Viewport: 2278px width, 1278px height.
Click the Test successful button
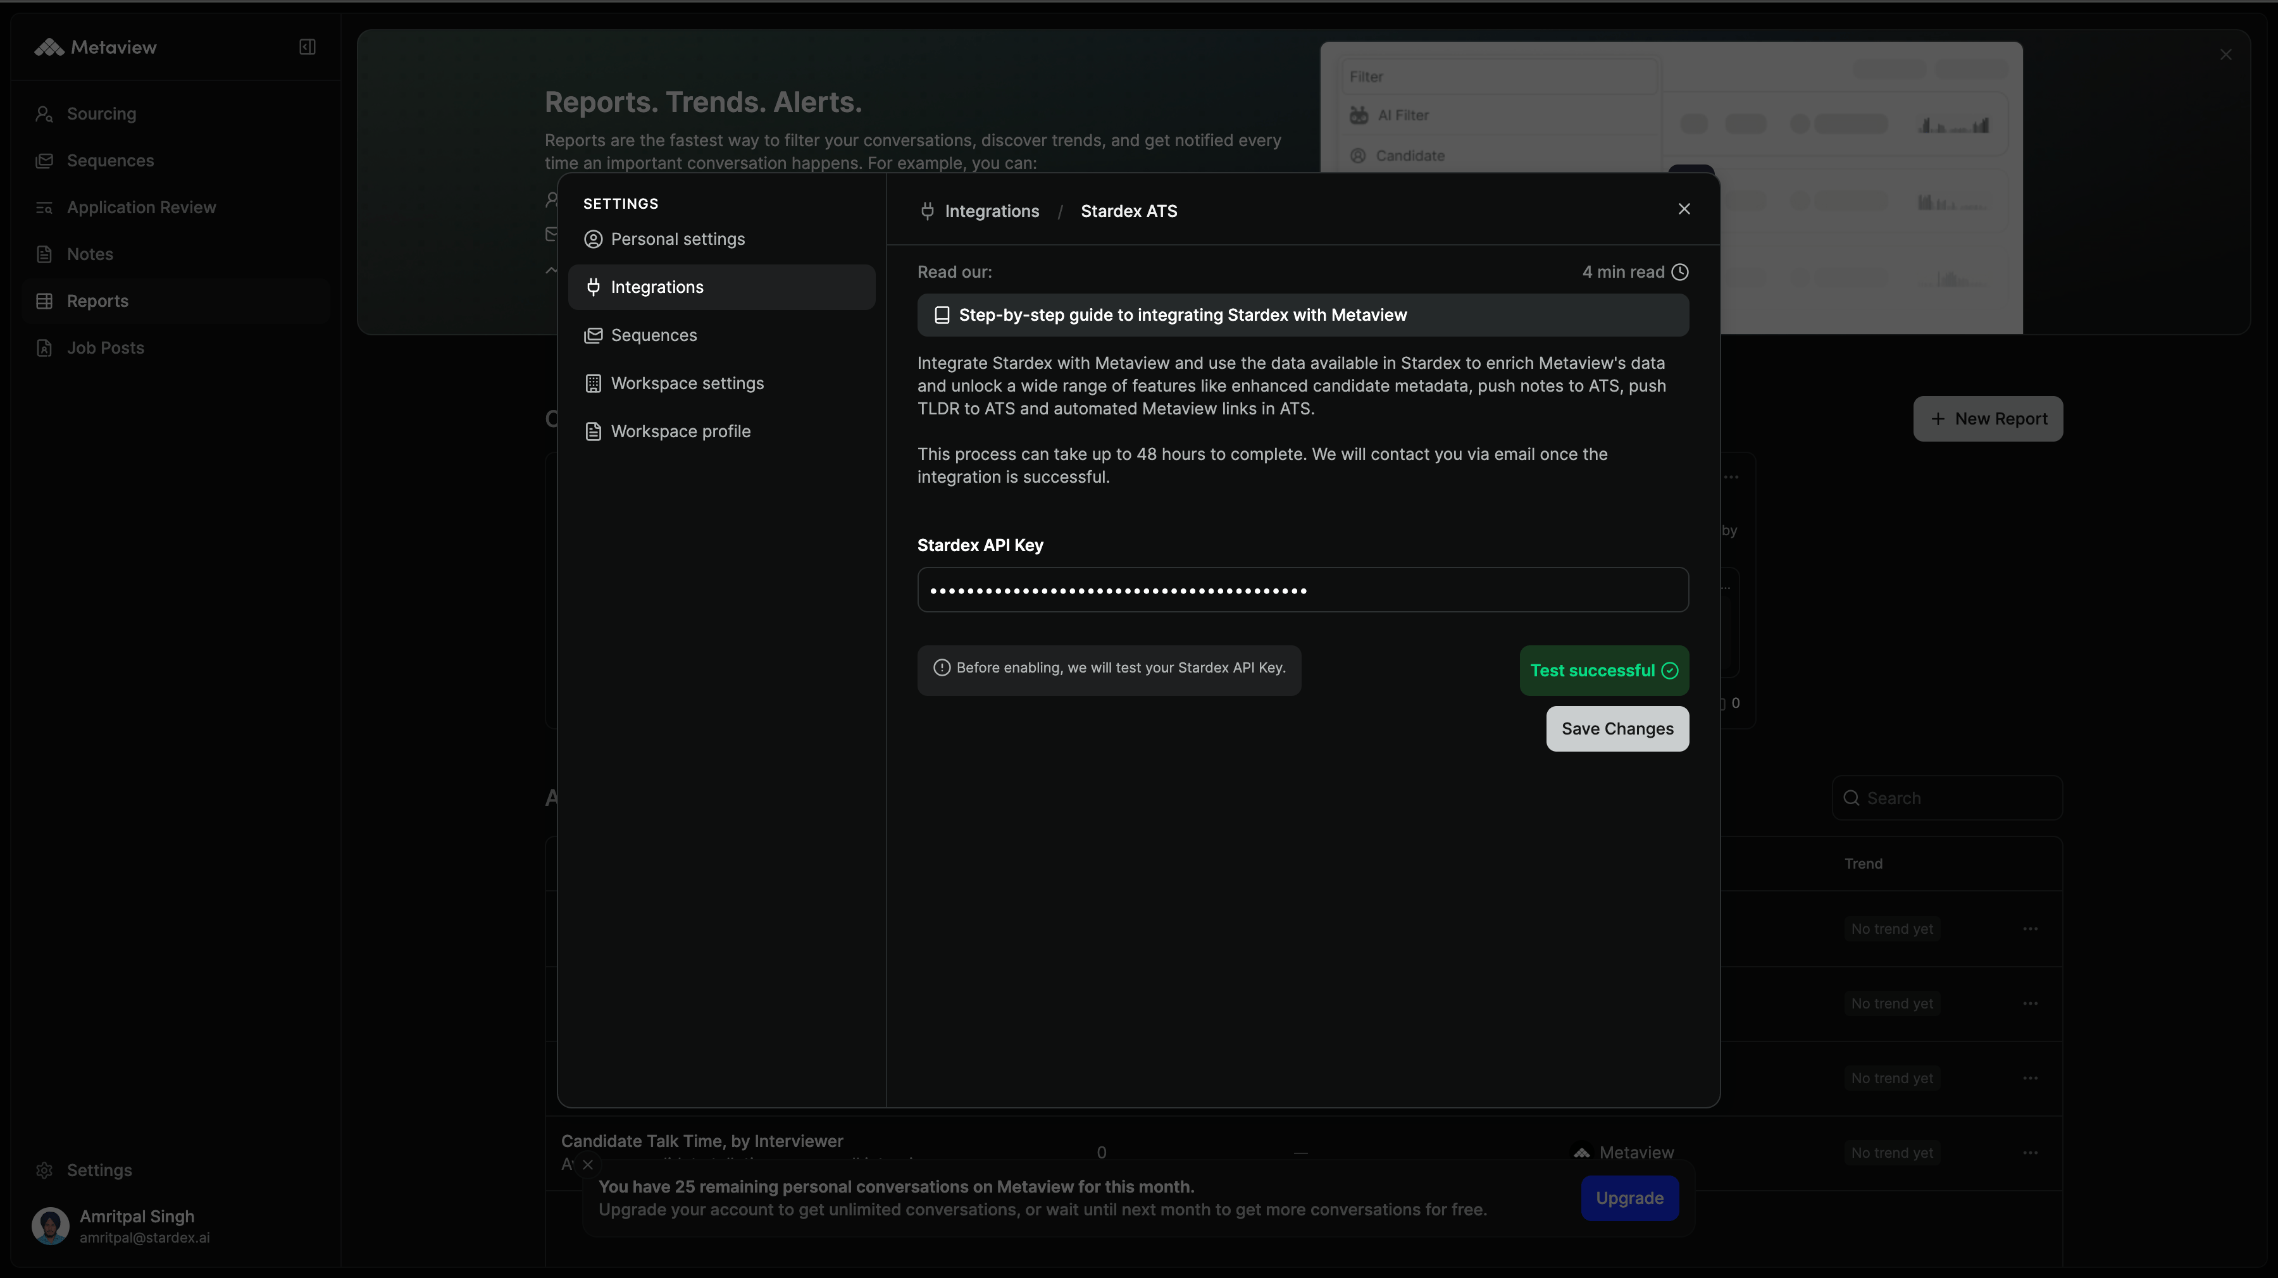(x=1603, y=671)
